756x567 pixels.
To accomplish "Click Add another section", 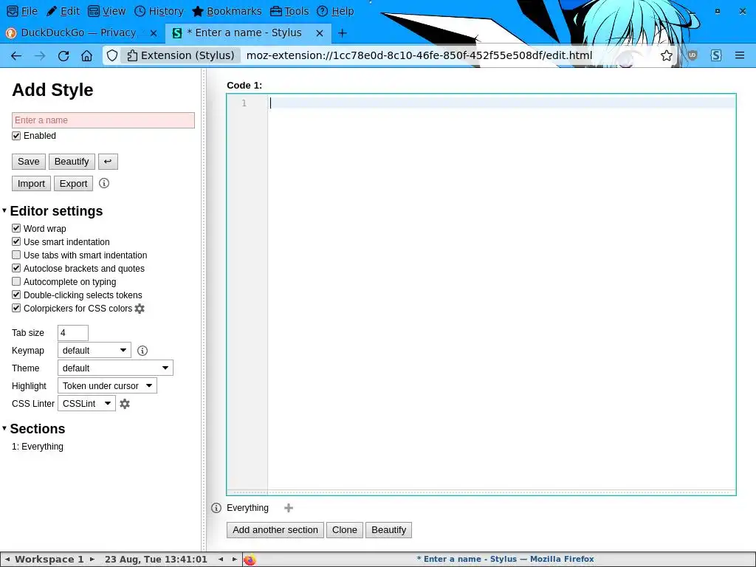I will (x=275, y=530).
